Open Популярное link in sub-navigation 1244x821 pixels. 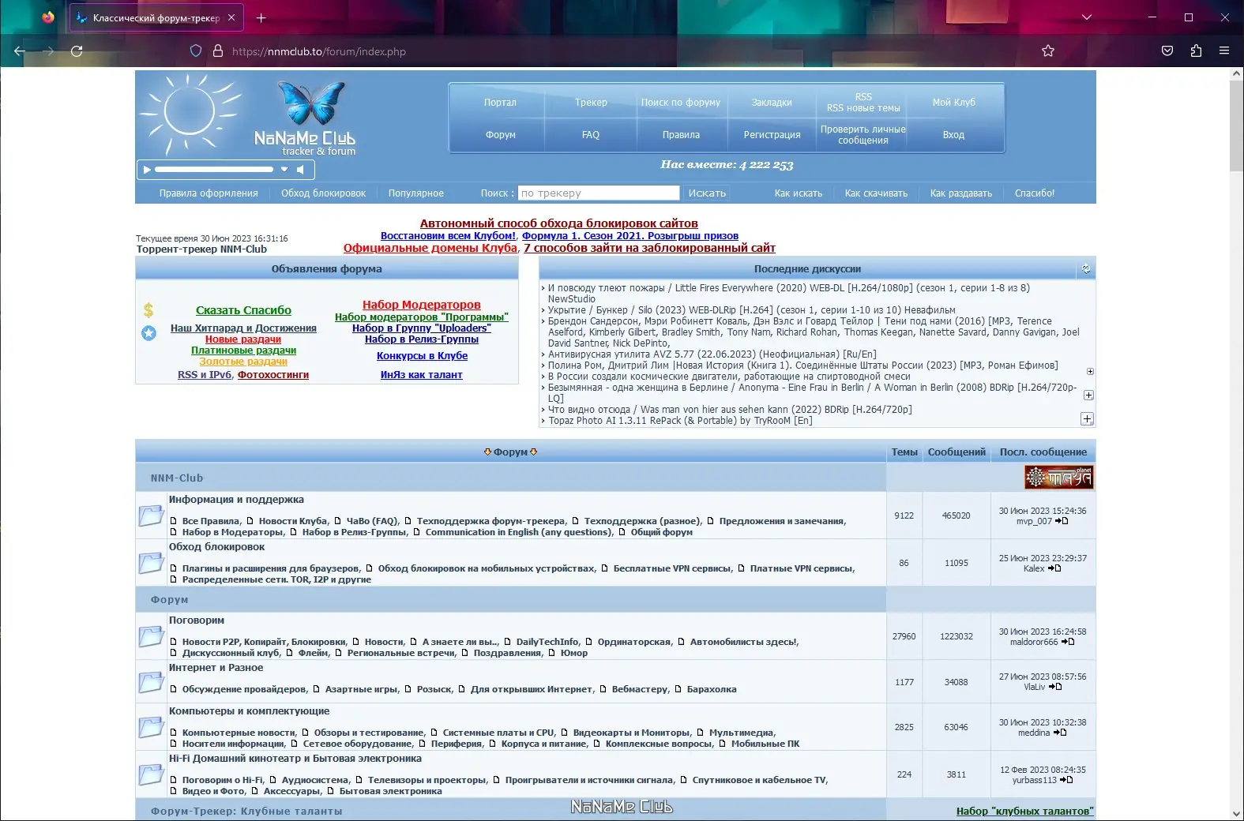416,193
